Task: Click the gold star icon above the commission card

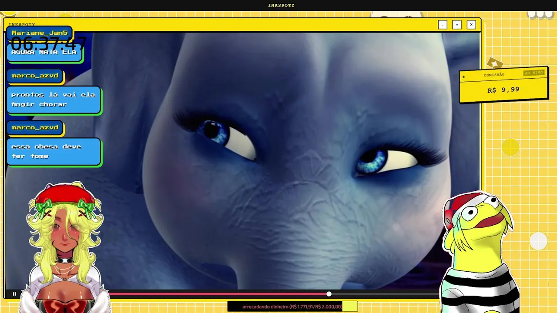Action: (495, 63)
